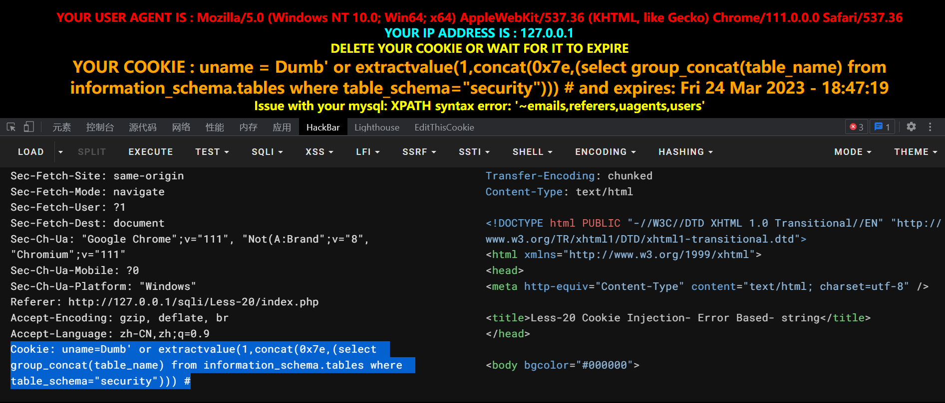
Task: Open the TEST dropdown menu
Action: pyautogui.click(x=212, y=152)
